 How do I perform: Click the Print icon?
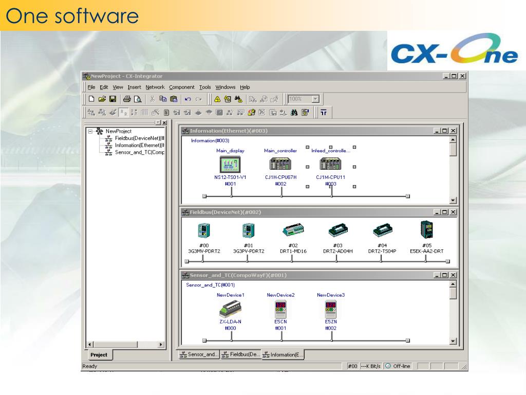pyautogui.click(x=127, y=99)
